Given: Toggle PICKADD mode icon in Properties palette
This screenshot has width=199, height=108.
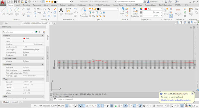Looking at the screenshot, I should pyautogui.click(x=36, y=32).
